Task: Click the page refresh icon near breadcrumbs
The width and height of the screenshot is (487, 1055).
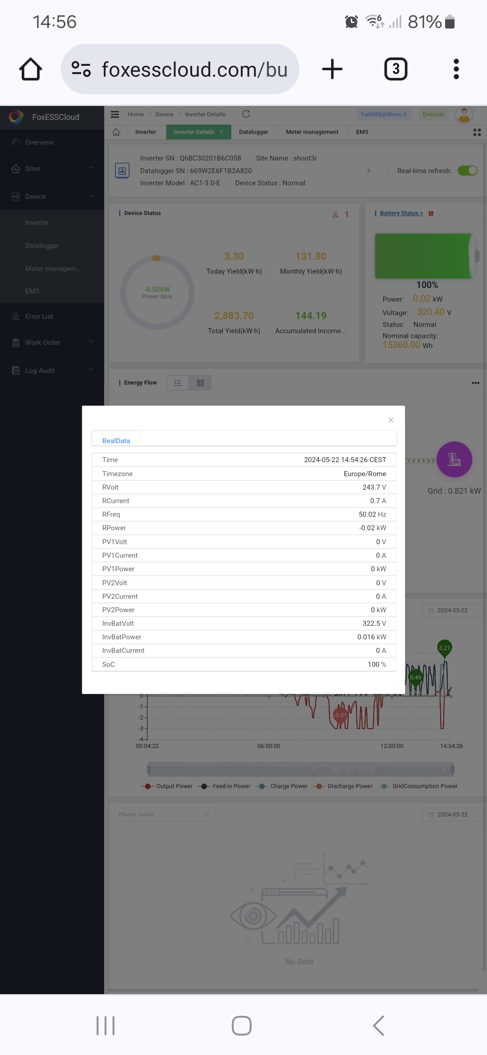Action: [x=246, y=114]
